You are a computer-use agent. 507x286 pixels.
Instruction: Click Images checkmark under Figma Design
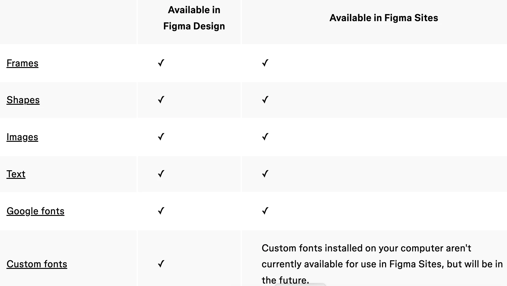161,137
